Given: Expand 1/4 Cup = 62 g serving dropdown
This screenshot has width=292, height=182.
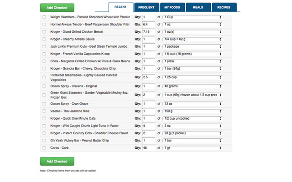Looking at the screenshot, I should [193, 39].
